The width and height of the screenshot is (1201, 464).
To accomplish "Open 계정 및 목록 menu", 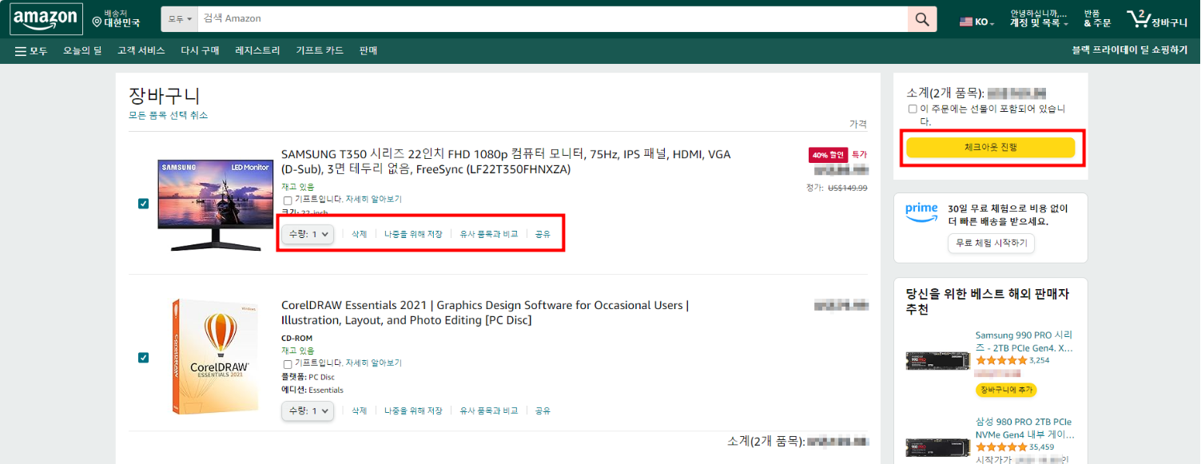I will click(x=1039, y=19).
